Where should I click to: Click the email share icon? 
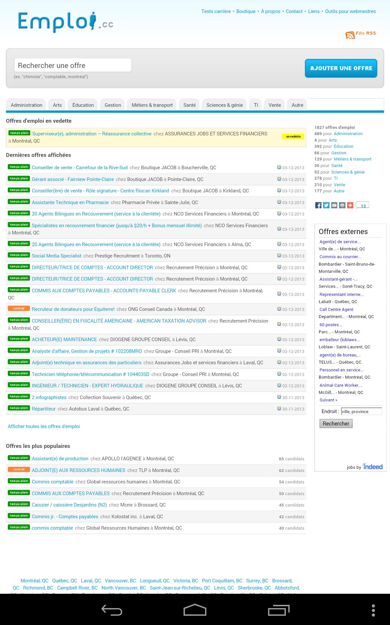click(334, 205)
